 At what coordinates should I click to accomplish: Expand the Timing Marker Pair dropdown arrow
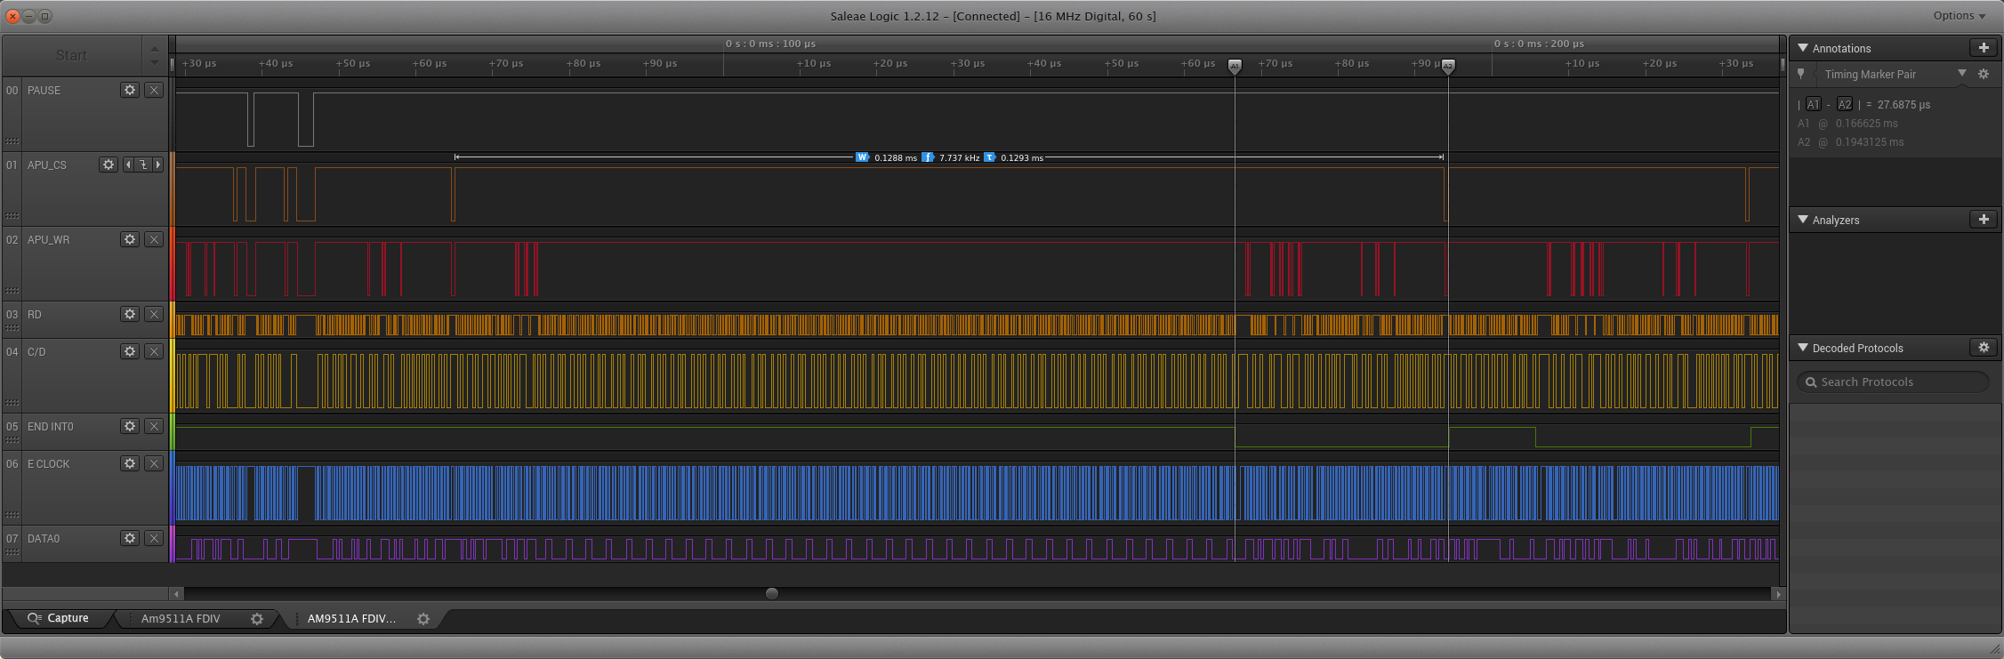click(1961, 74)
